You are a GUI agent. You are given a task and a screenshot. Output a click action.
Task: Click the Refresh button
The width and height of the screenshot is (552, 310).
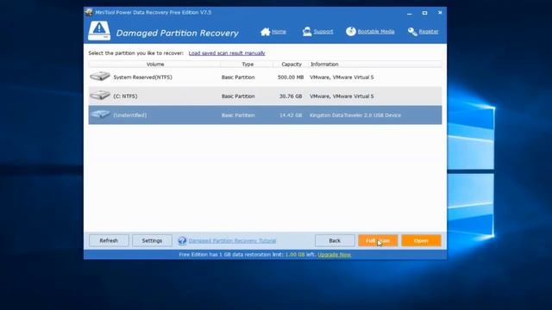click(x=109, y=241)
